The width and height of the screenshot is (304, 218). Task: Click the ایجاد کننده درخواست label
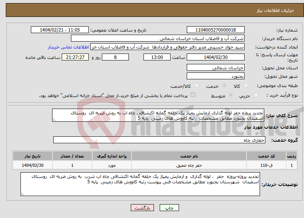[x=277, y=47]
